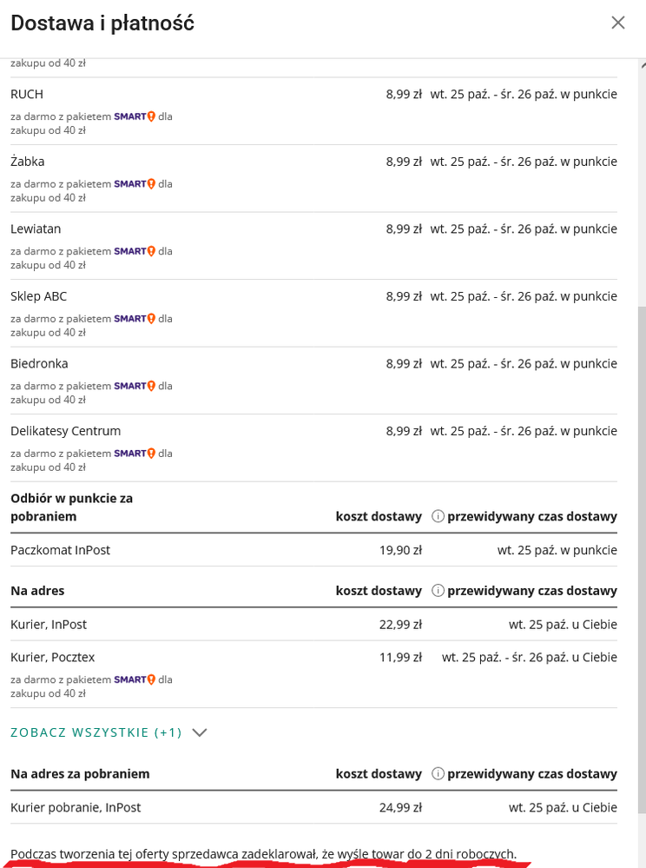Select the Paczkomat InPost delivery row

[61, 550]
